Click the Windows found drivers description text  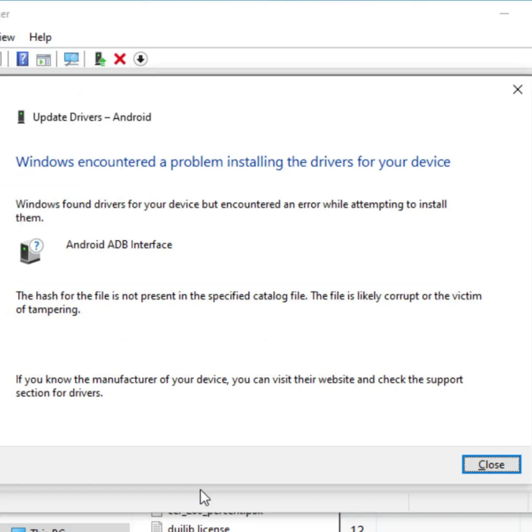click(x=231, y=211)
